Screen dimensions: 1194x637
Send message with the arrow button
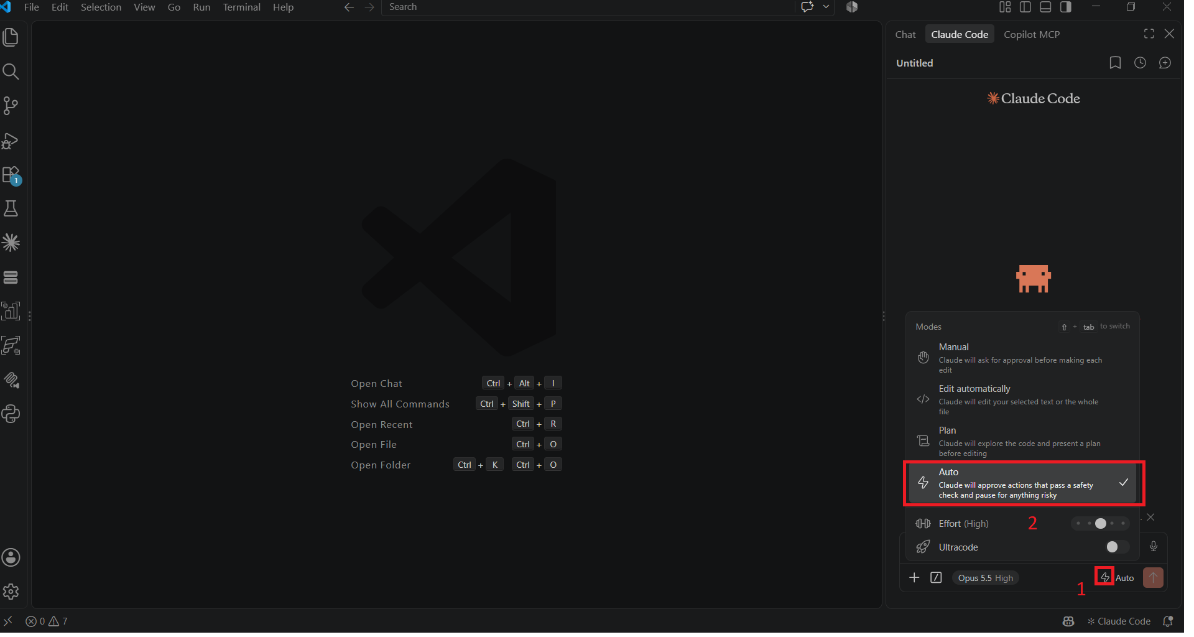(x=1153, y=577)
